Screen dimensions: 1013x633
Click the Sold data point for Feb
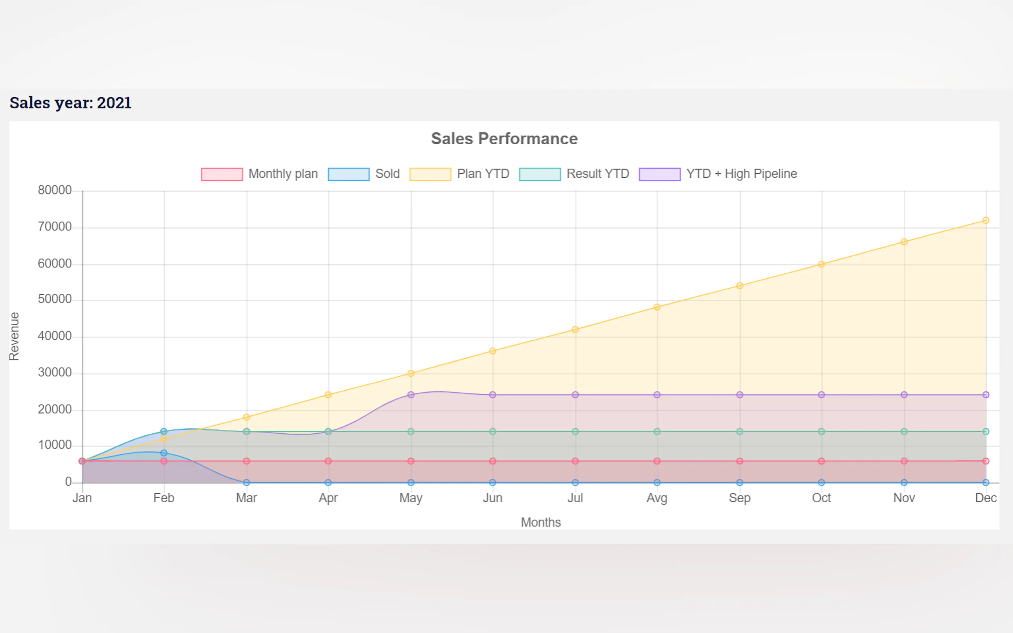tap(164, 453)
